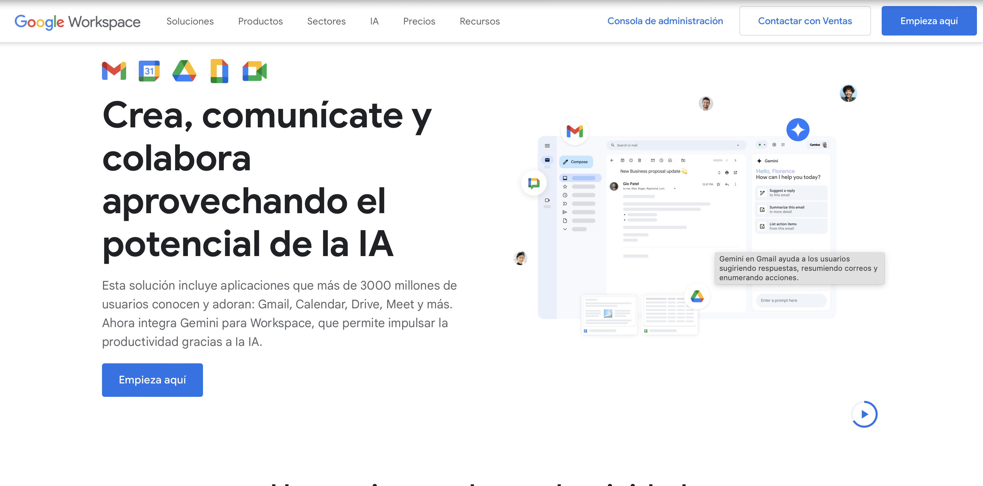Image resolution: width=983 pixels, height=486 pixels.
Task: Click the Gmail icon above the headline
Action: click(x=114, y=71)
